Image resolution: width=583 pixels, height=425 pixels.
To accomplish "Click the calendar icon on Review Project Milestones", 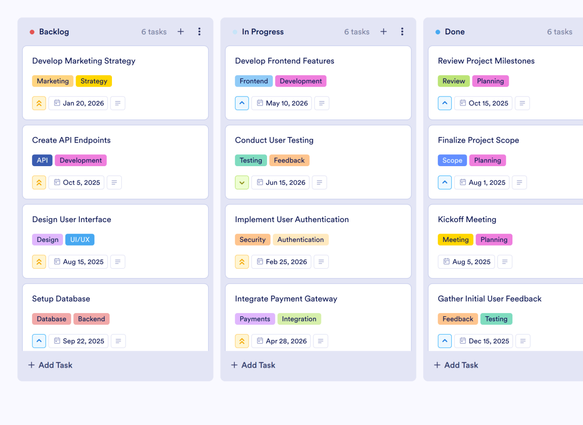I will [463, 103].
